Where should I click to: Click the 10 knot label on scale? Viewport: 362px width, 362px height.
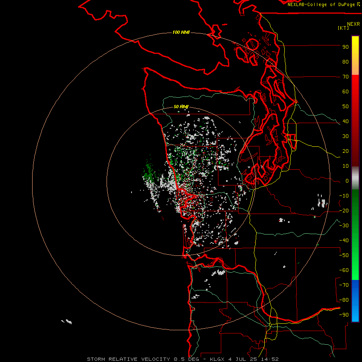point(346,166)
